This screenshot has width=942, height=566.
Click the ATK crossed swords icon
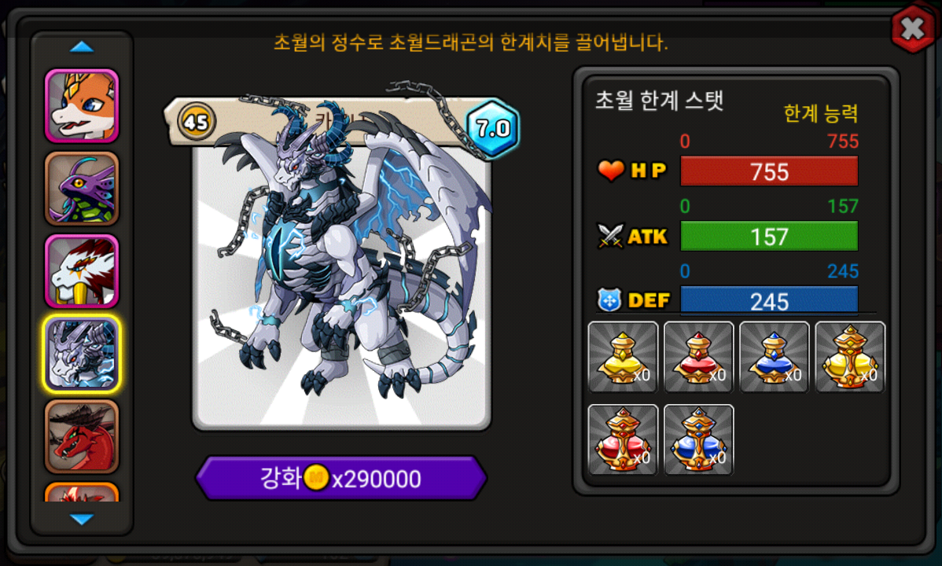[x=610, y=236]
